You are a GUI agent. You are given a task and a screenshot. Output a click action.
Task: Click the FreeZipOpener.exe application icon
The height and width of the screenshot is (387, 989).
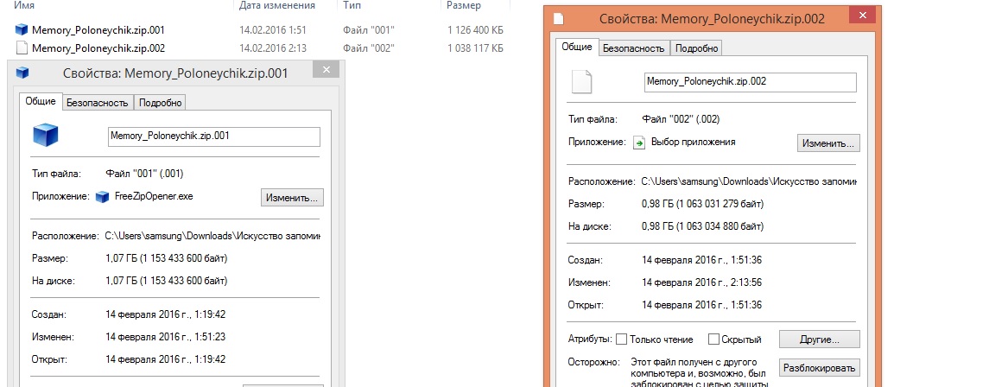point(104,197)
